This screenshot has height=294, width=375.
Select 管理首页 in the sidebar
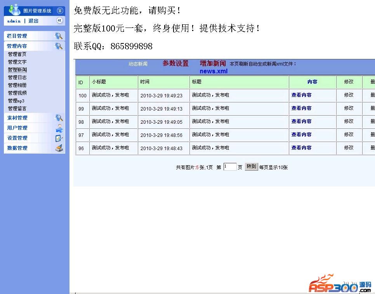[17, 54]
